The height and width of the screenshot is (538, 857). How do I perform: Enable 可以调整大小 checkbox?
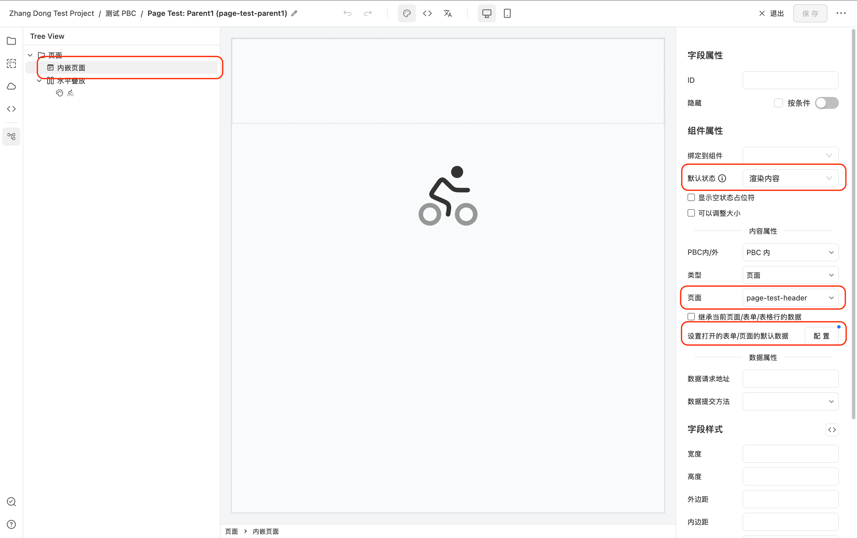(691, 213)
